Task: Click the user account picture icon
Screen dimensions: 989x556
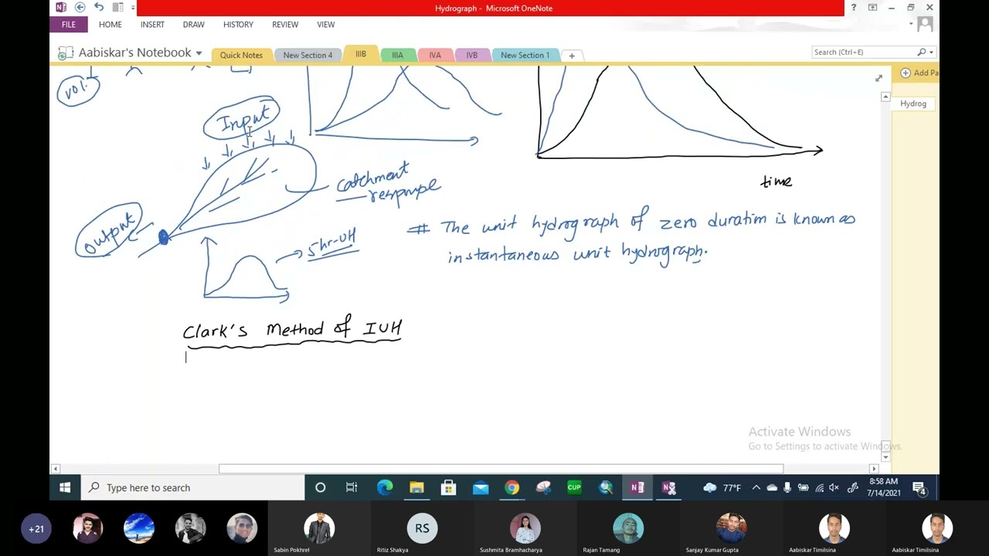Action: 924,25
